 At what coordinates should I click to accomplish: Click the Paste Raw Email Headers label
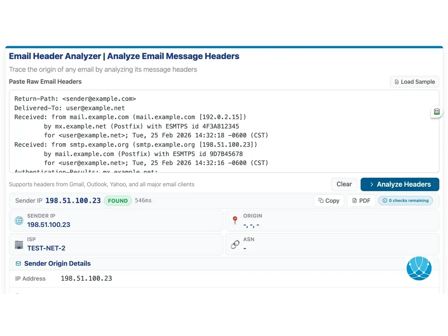45,82
